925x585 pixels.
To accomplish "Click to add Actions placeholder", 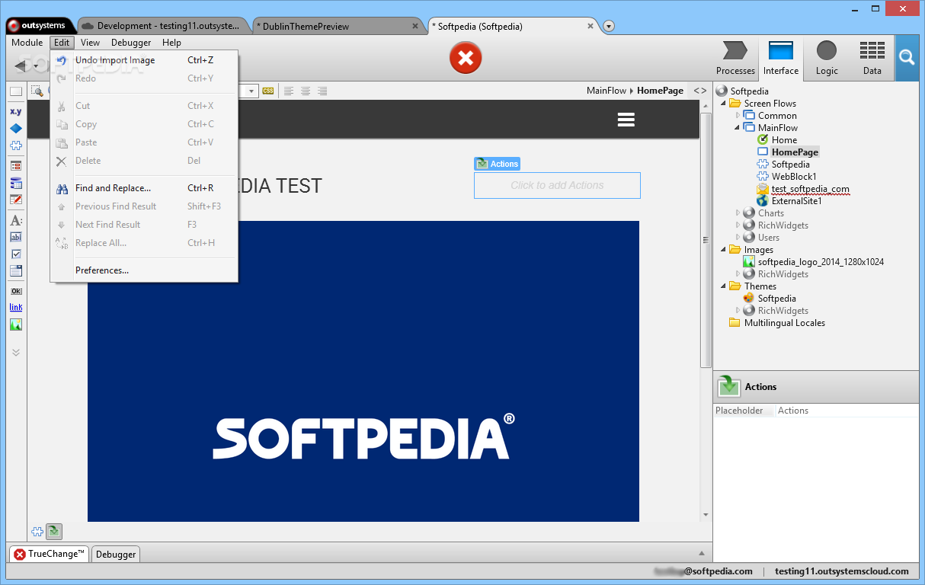I will [x=557, y=185].
